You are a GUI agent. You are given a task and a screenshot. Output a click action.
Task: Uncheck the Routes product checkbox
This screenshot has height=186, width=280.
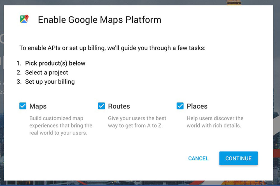(x=101, y=106)
